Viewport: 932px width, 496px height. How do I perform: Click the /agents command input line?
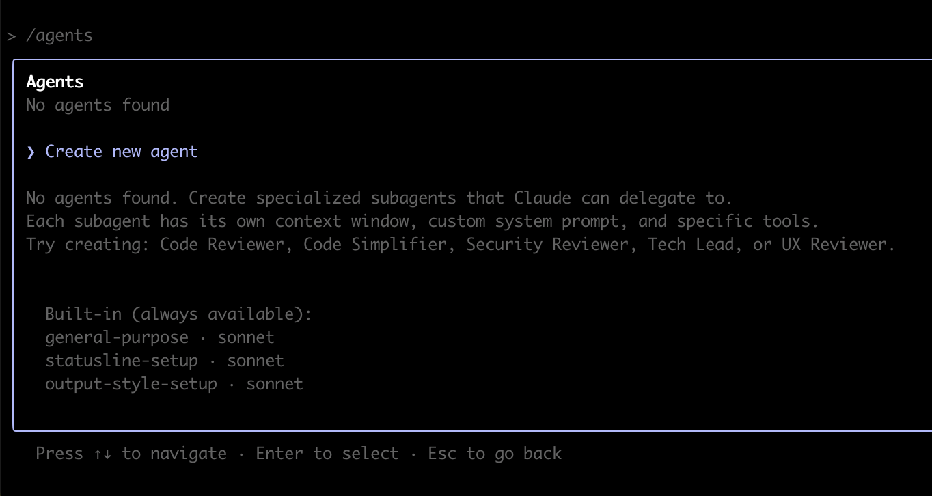59,36
